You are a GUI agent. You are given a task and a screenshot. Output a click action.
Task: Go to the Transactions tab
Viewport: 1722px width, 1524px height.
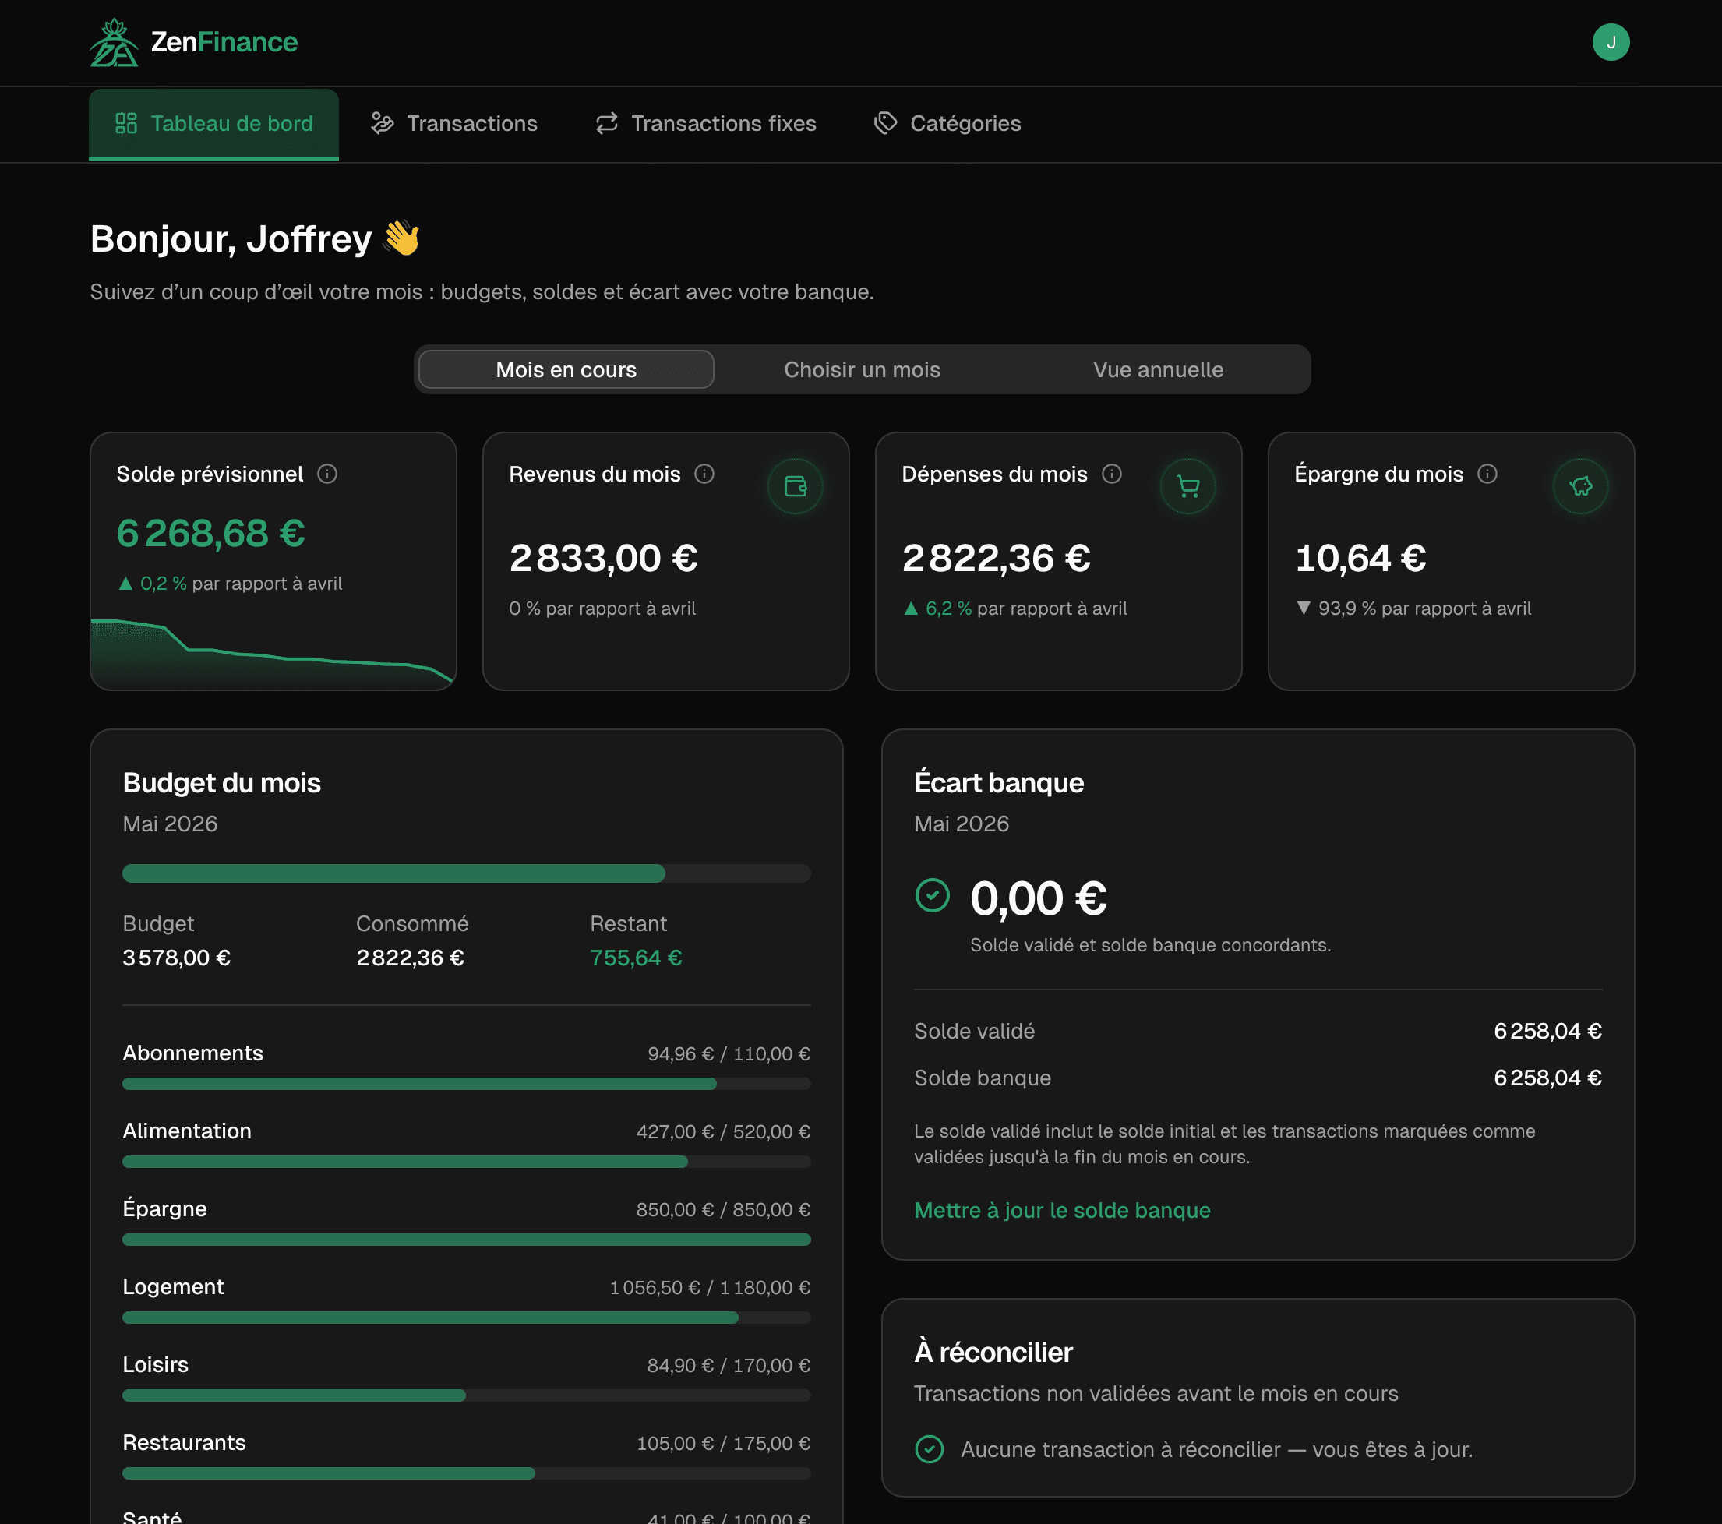454,124
